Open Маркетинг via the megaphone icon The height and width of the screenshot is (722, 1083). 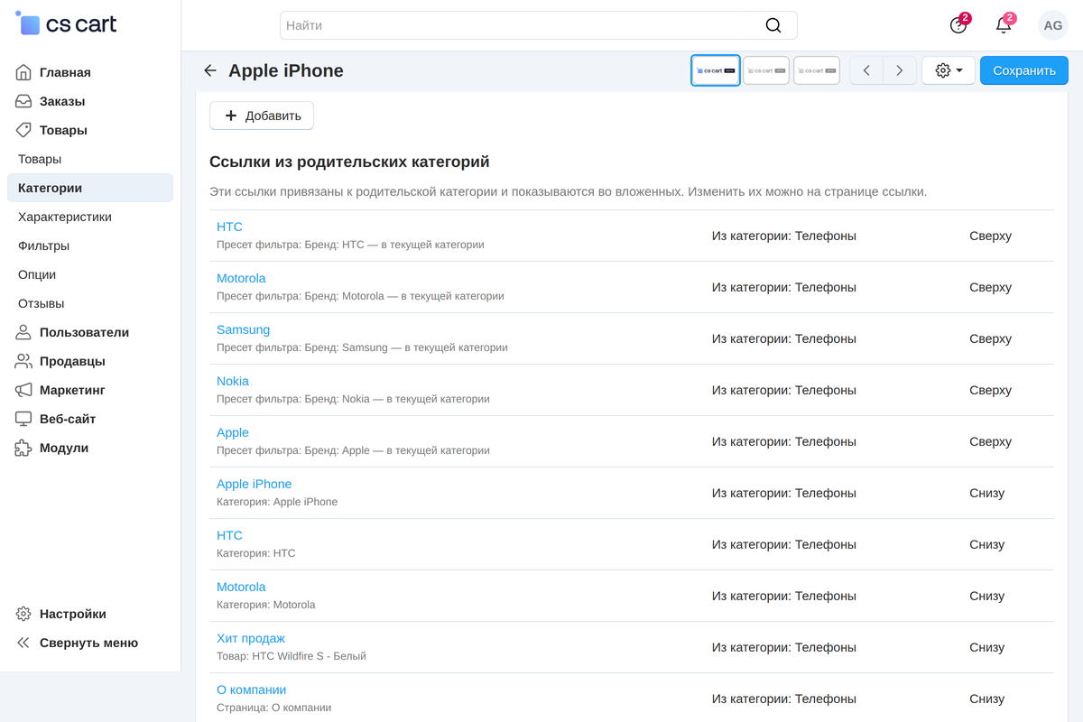(23, 390)
